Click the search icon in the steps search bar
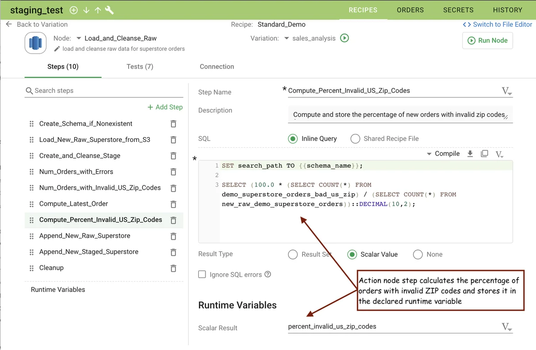The image size is (536, 350). 29,91
